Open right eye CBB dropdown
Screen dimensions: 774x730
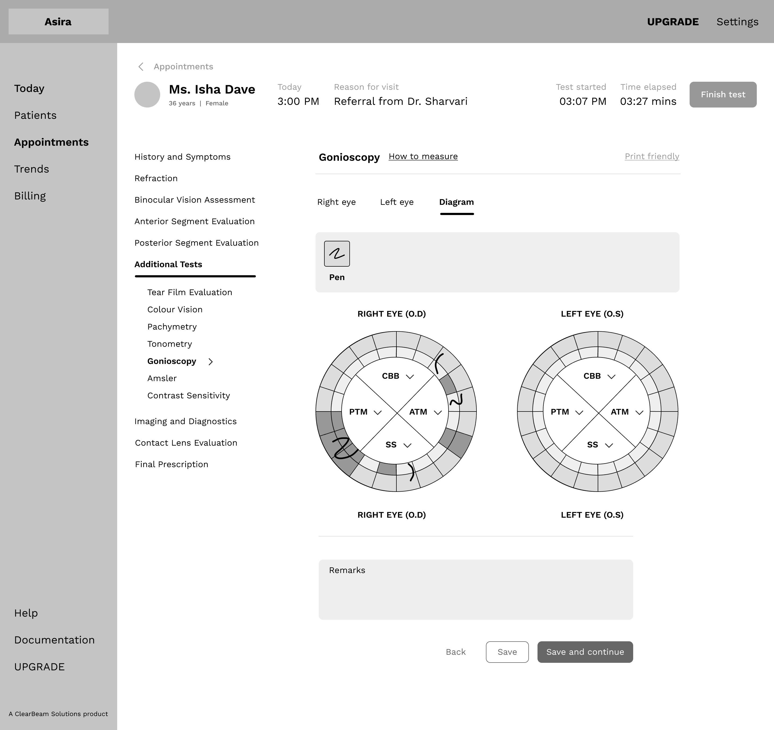[410, 377]
